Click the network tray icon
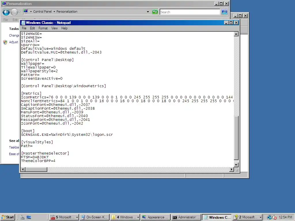 (x=269, y=217)
